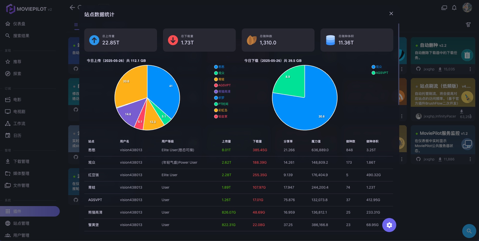Click the MoviePilot服务监控 plugin icon
This screenshot has width=479, height=241.
(467, 144)
